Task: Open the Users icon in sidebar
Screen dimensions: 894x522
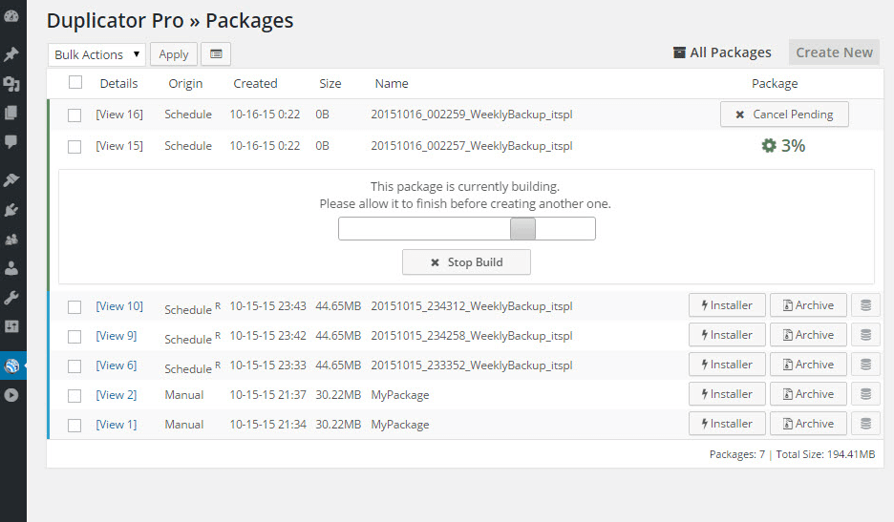Action: [x=11, y=268]
